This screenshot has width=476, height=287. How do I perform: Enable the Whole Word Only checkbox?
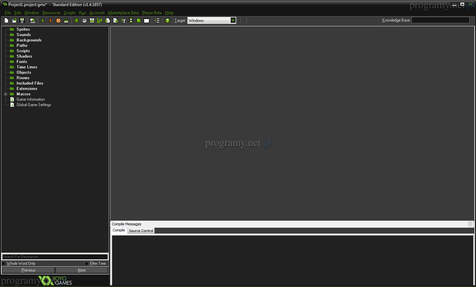(x=4, y=263)
